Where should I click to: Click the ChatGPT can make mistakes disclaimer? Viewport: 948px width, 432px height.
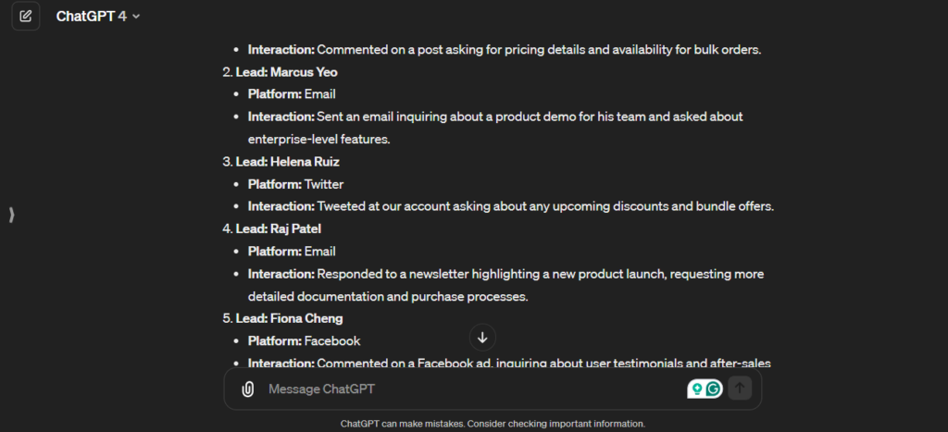point(492,424)
